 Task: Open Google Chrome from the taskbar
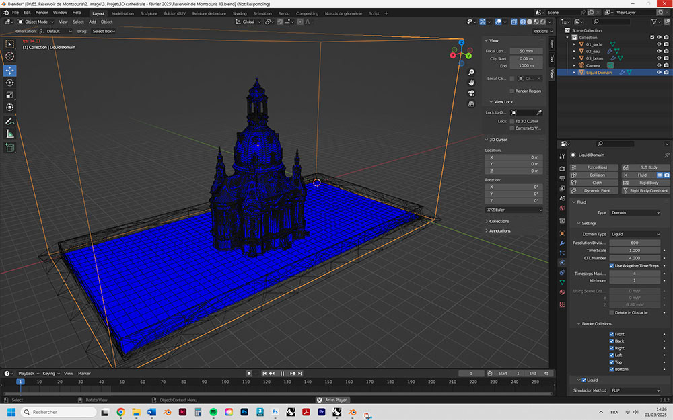(120, 412)
